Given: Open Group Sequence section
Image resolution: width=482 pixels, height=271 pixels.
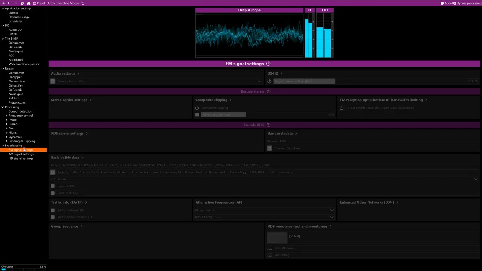Looking at the screenshot, I should [x=67, y=227].
